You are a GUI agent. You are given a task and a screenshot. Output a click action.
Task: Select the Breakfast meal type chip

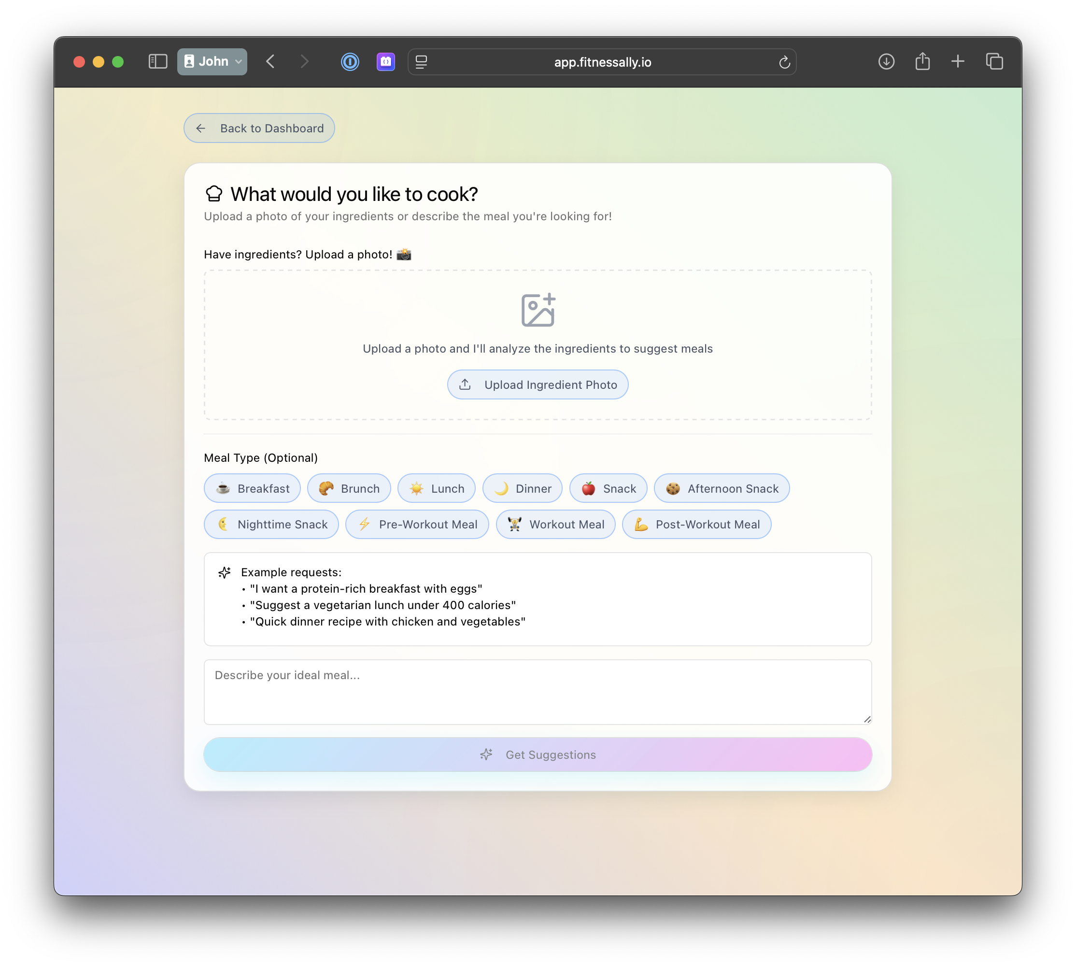pos(252,488)
